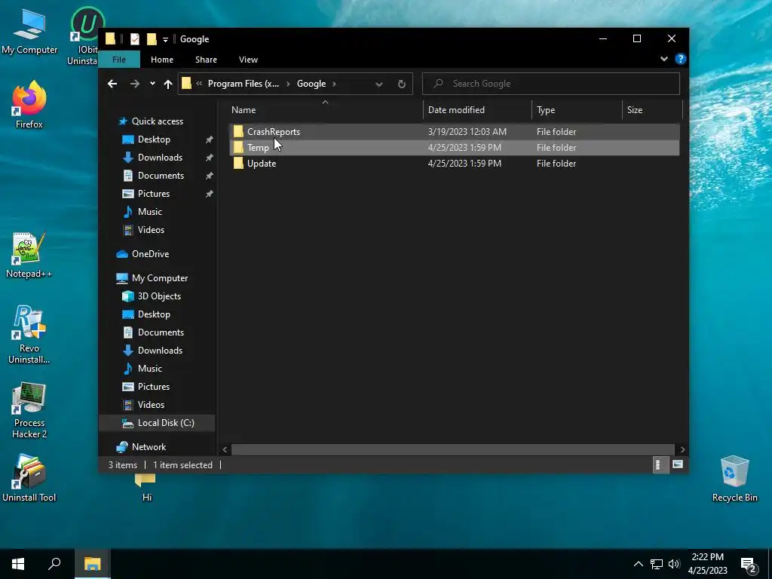Click the New folder quick access icon

tap(152, 39)
